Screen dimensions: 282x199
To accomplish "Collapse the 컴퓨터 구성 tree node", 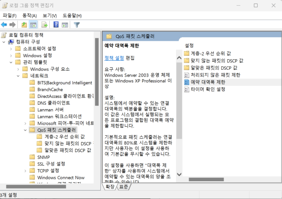I will coord(4,42).
